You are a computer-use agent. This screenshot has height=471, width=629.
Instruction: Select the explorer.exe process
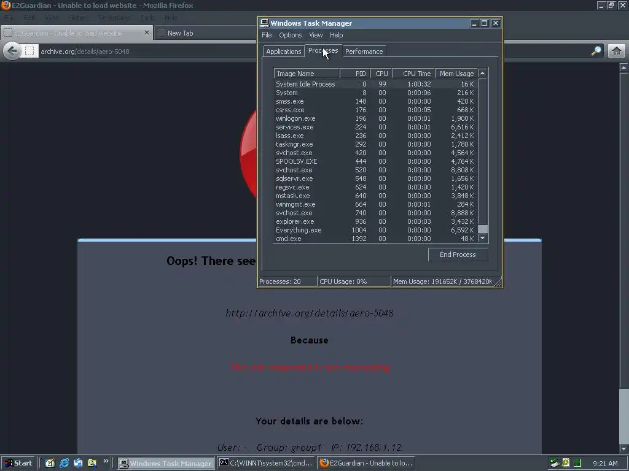[x=375, y=221]
